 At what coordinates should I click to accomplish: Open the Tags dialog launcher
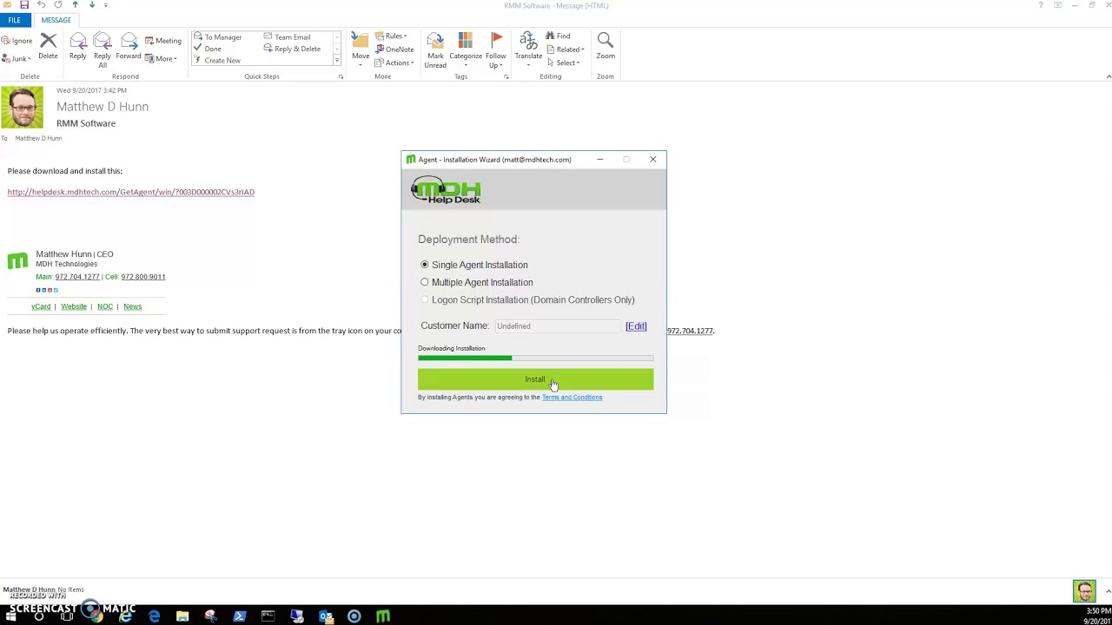(506, 76)
